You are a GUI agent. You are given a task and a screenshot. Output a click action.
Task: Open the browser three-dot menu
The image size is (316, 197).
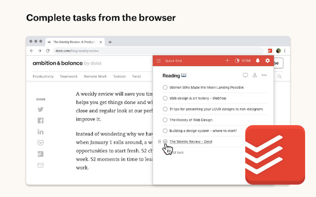coord(285,51)
